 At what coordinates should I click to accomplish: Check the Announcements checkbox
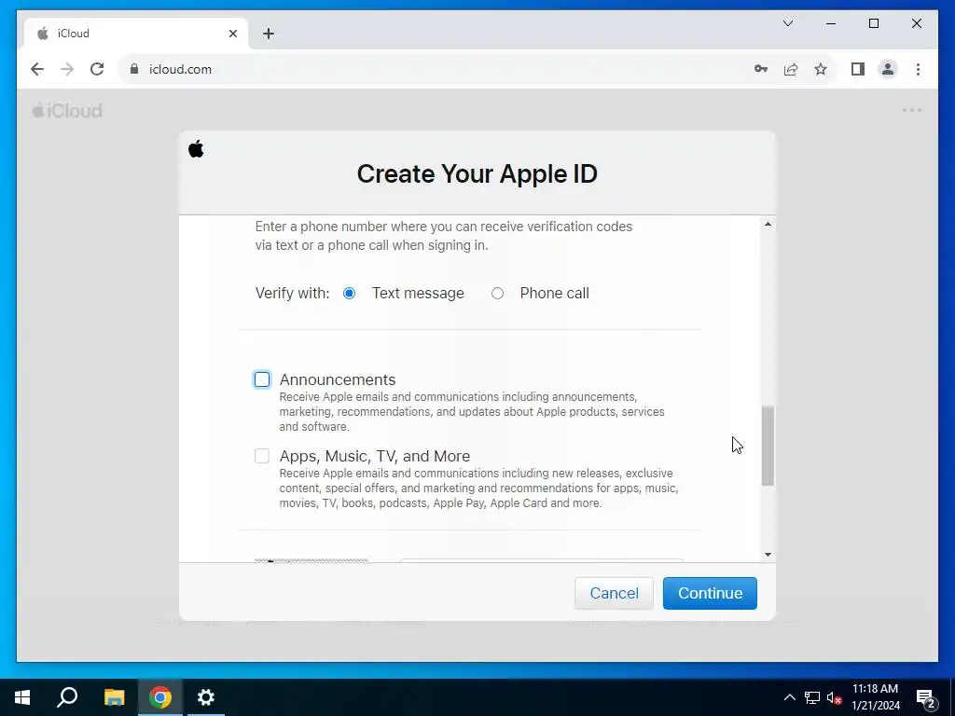[x=262, y=379]
